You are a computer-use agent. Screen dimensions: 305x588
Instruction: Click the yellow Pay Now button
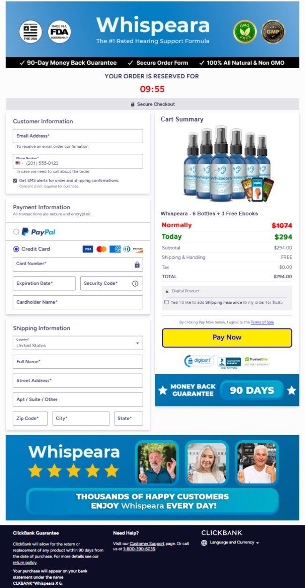[227, 337]
